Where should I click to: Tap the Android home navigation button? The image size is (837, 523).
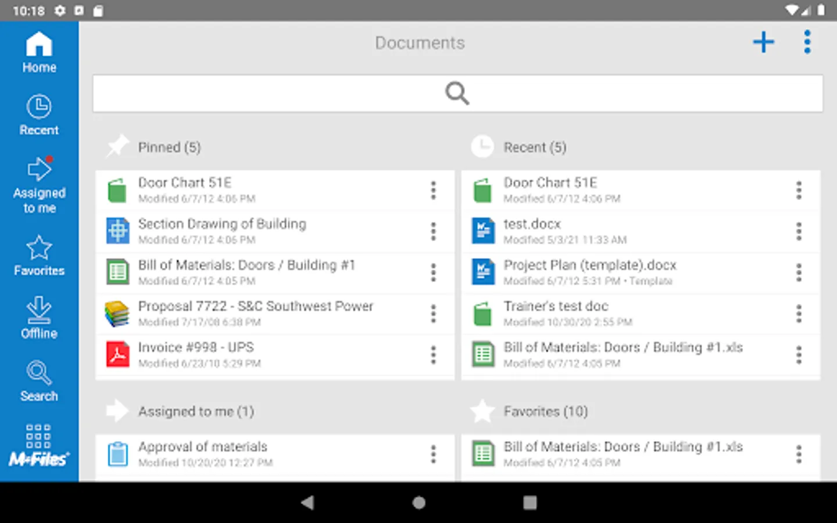click(x=419, y=503)
